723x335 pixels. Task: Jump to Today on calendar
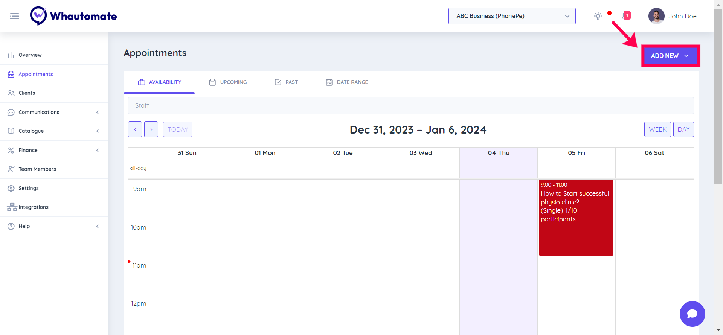coord(178,129)
